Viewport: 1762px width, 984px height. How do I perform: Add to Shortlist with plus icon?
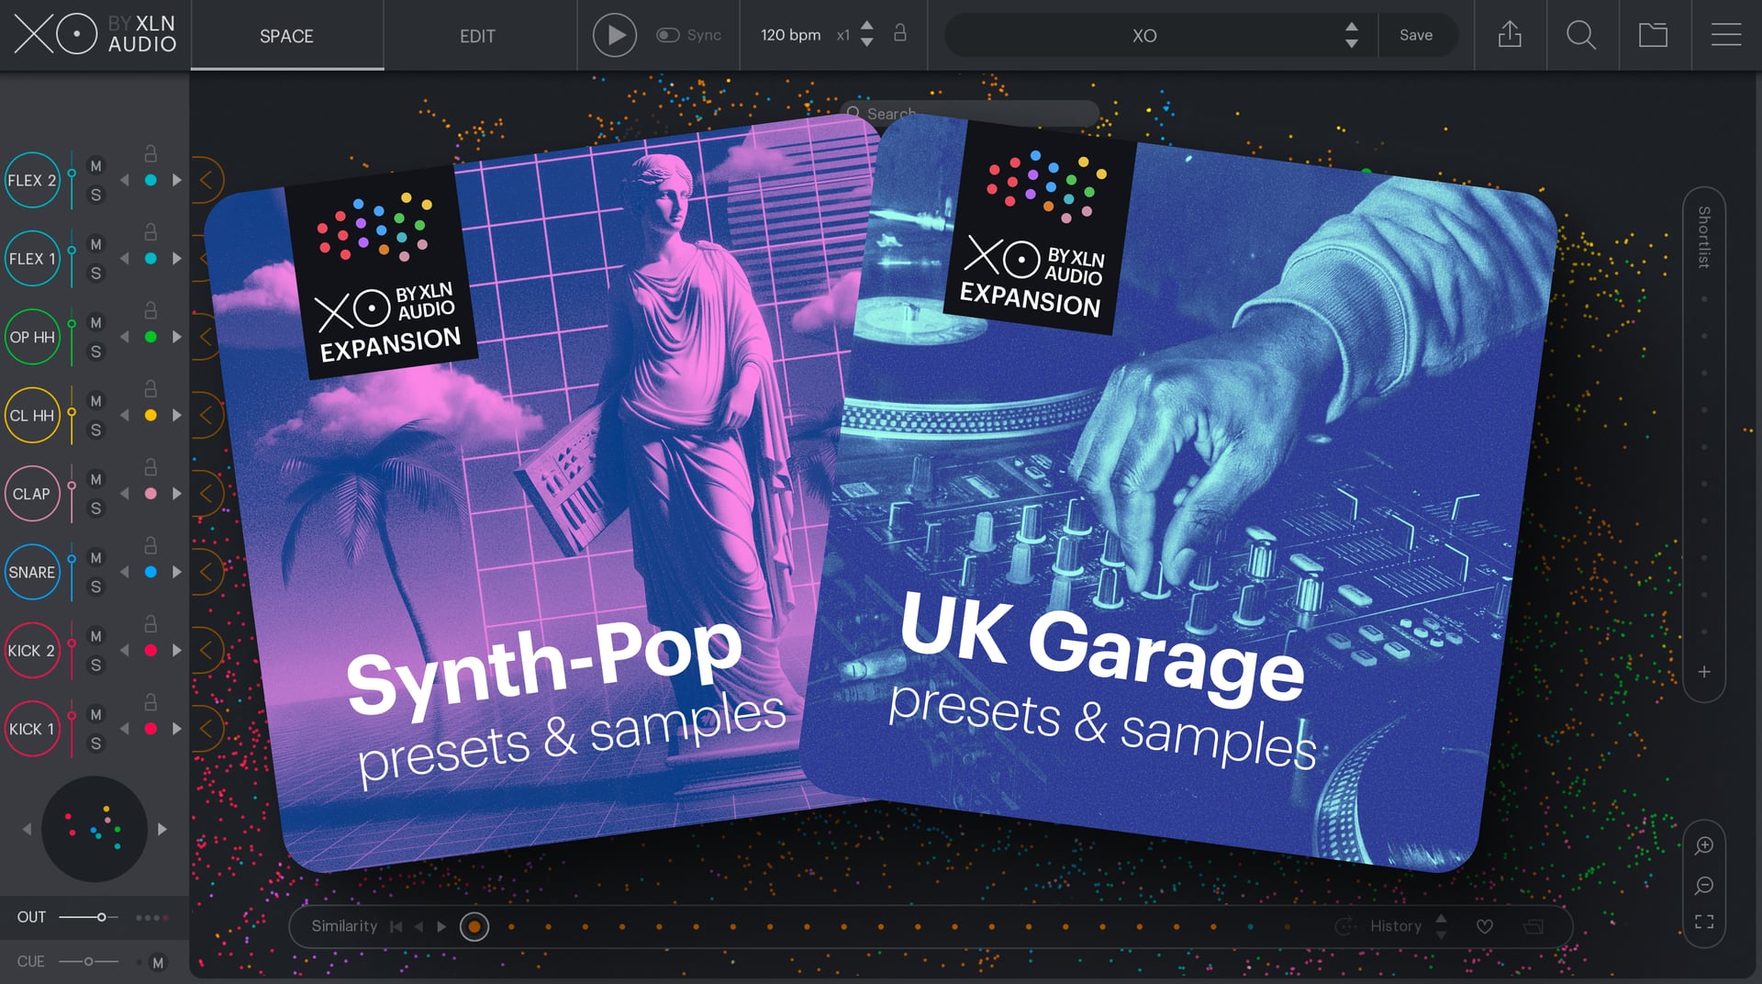click(x=1704, y=672)
